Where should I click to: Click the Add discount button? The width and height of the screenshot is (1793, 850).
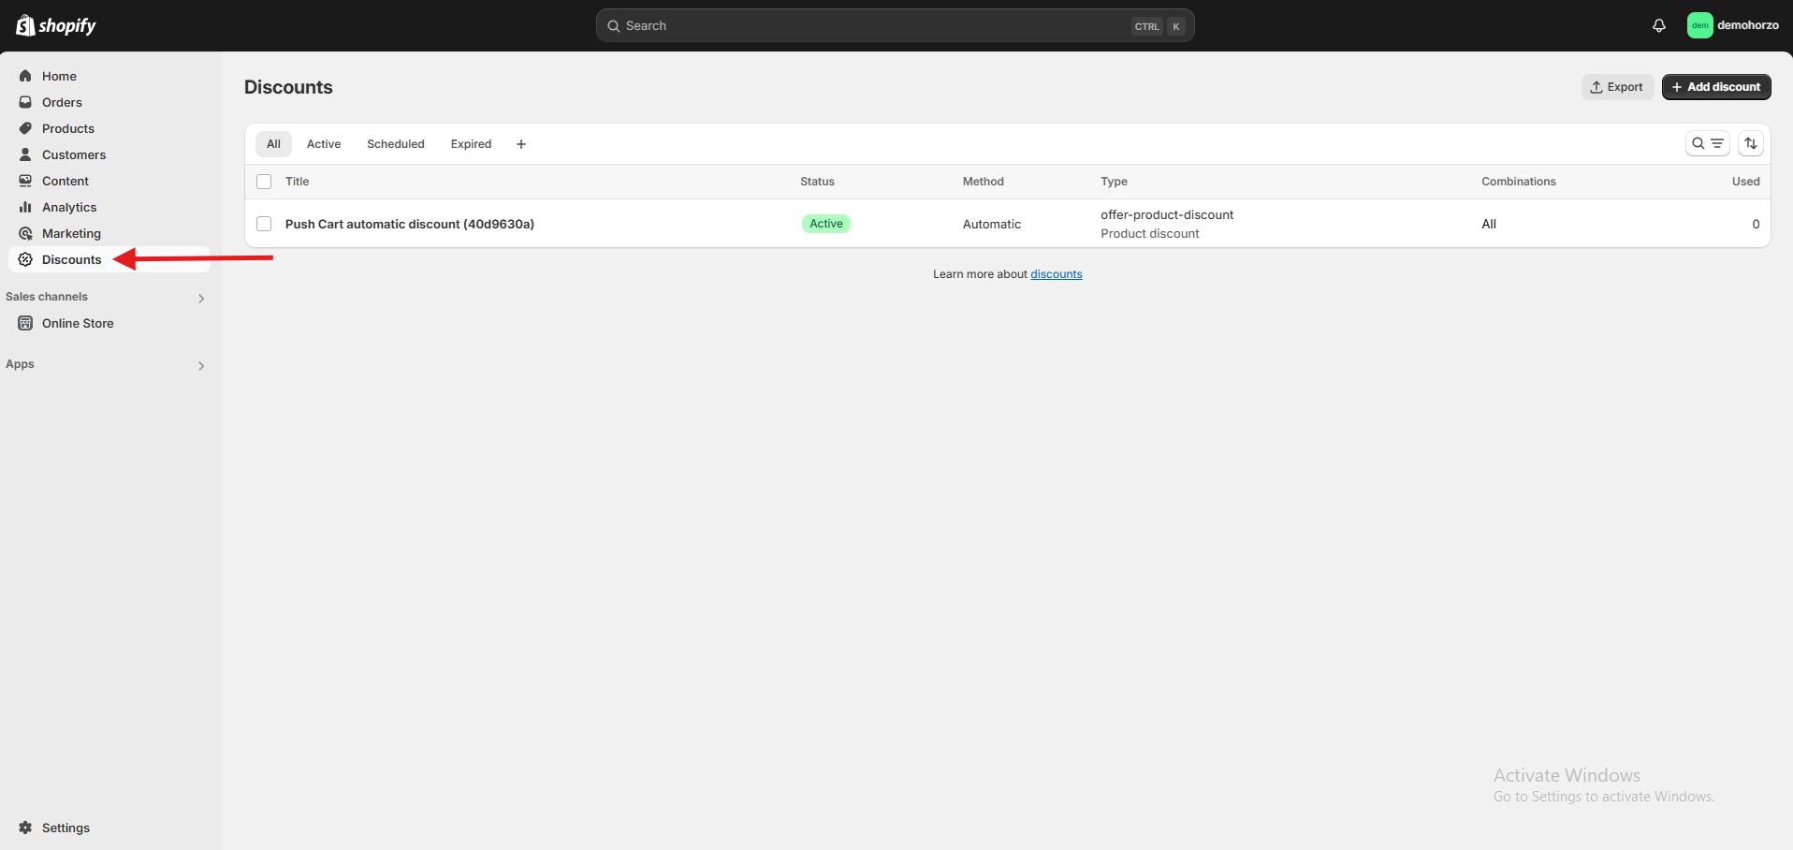coord(1715,87)
